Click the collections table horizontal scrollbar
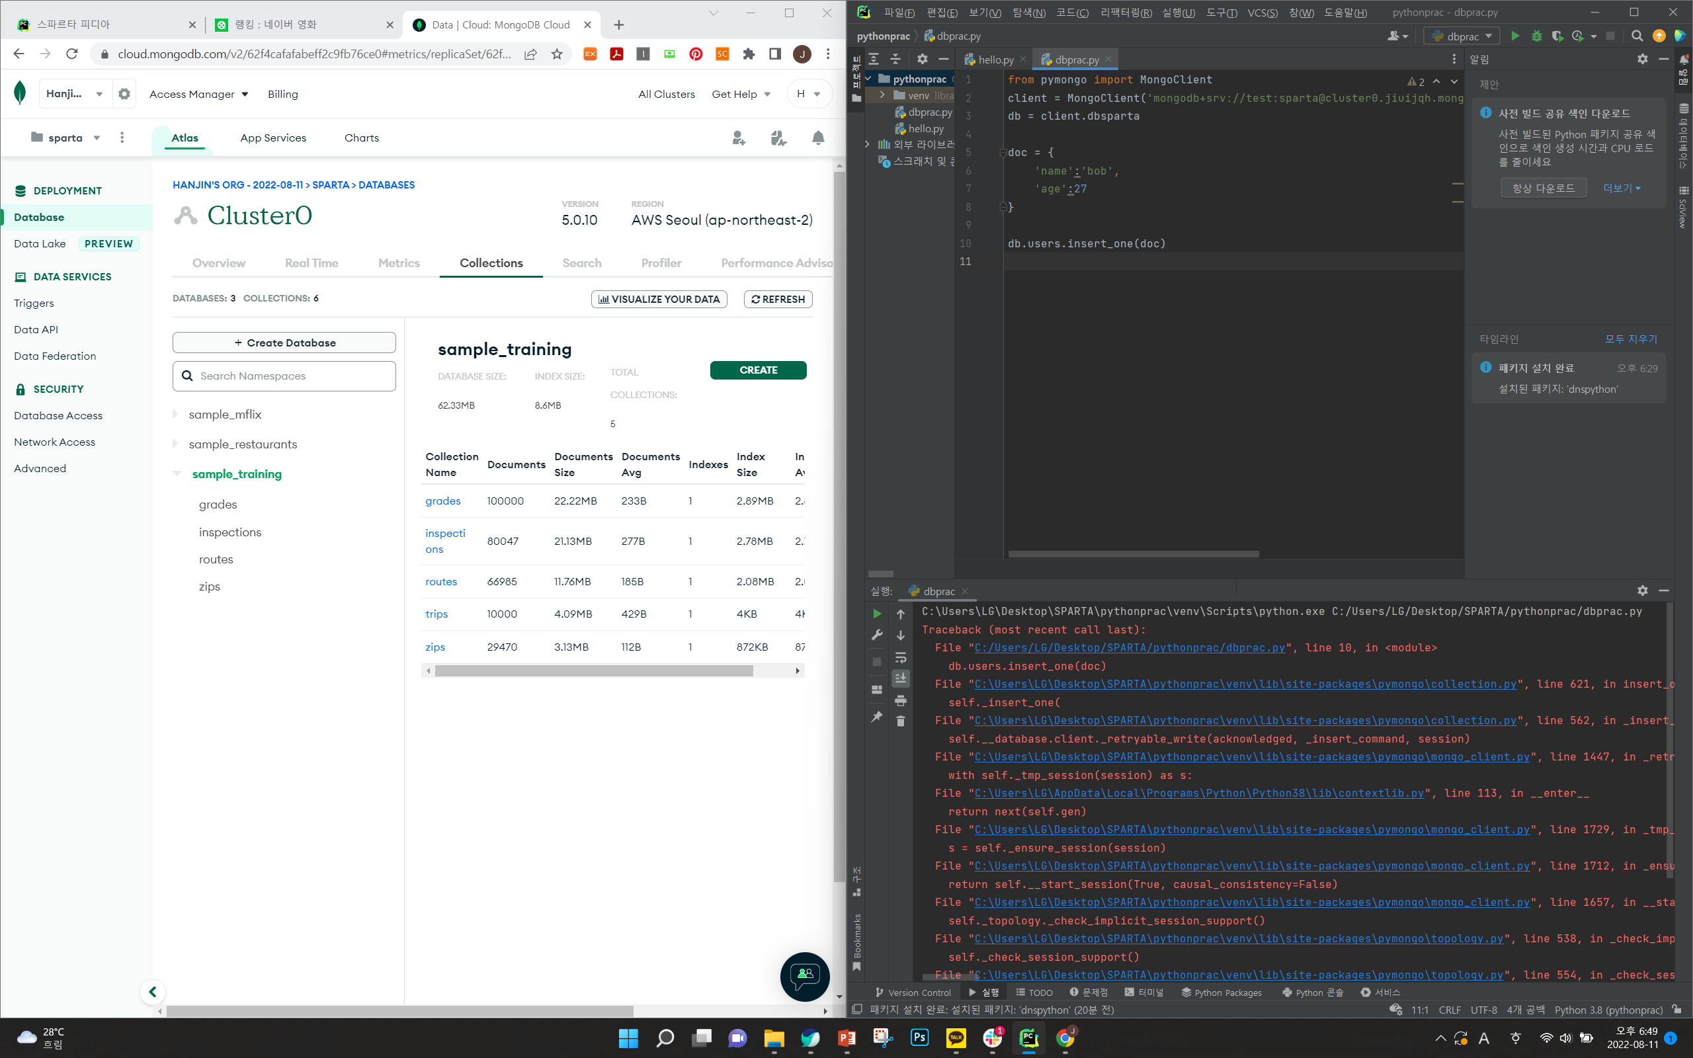Viewport: 1693px width, 1058px height. [x=594, y=671]
